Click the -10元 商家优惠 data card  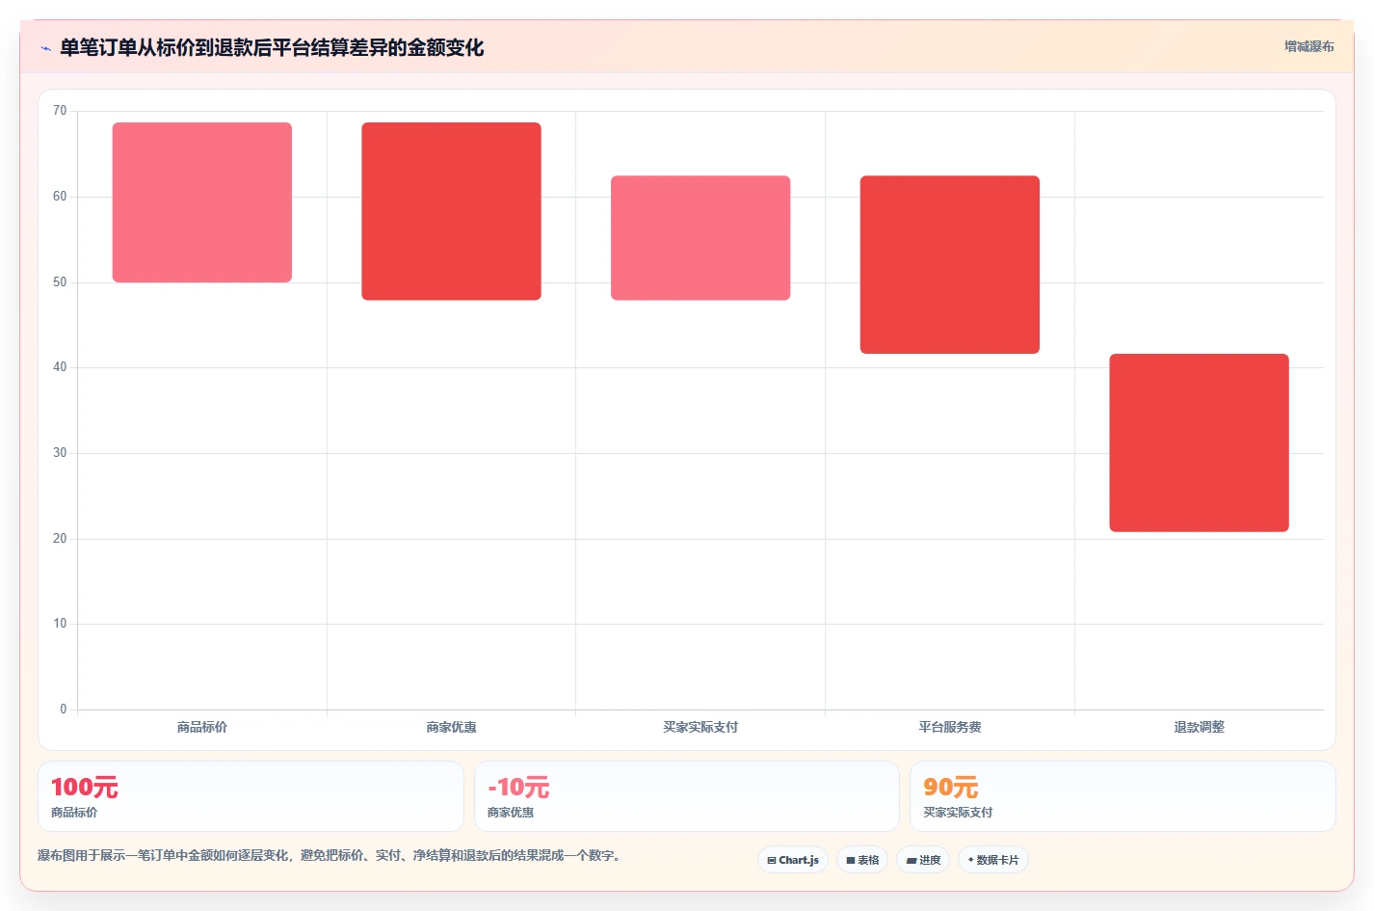pos(686,796)
